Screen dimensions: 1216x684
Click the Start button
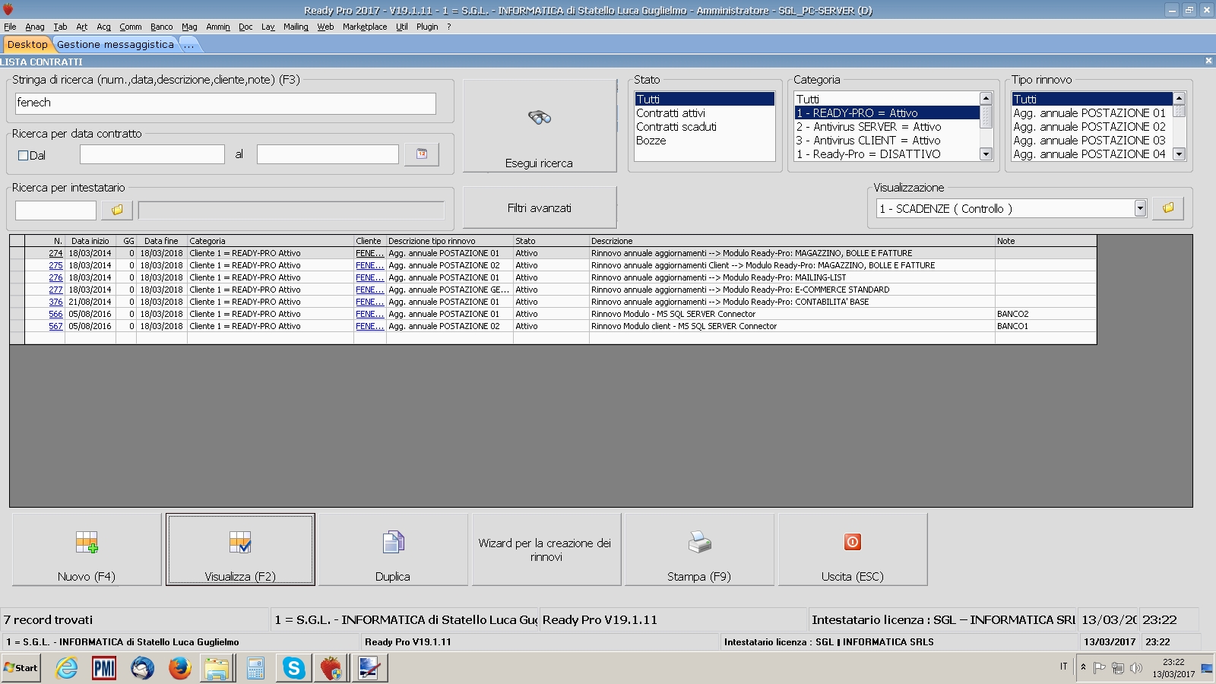click(x=21, y=668)
